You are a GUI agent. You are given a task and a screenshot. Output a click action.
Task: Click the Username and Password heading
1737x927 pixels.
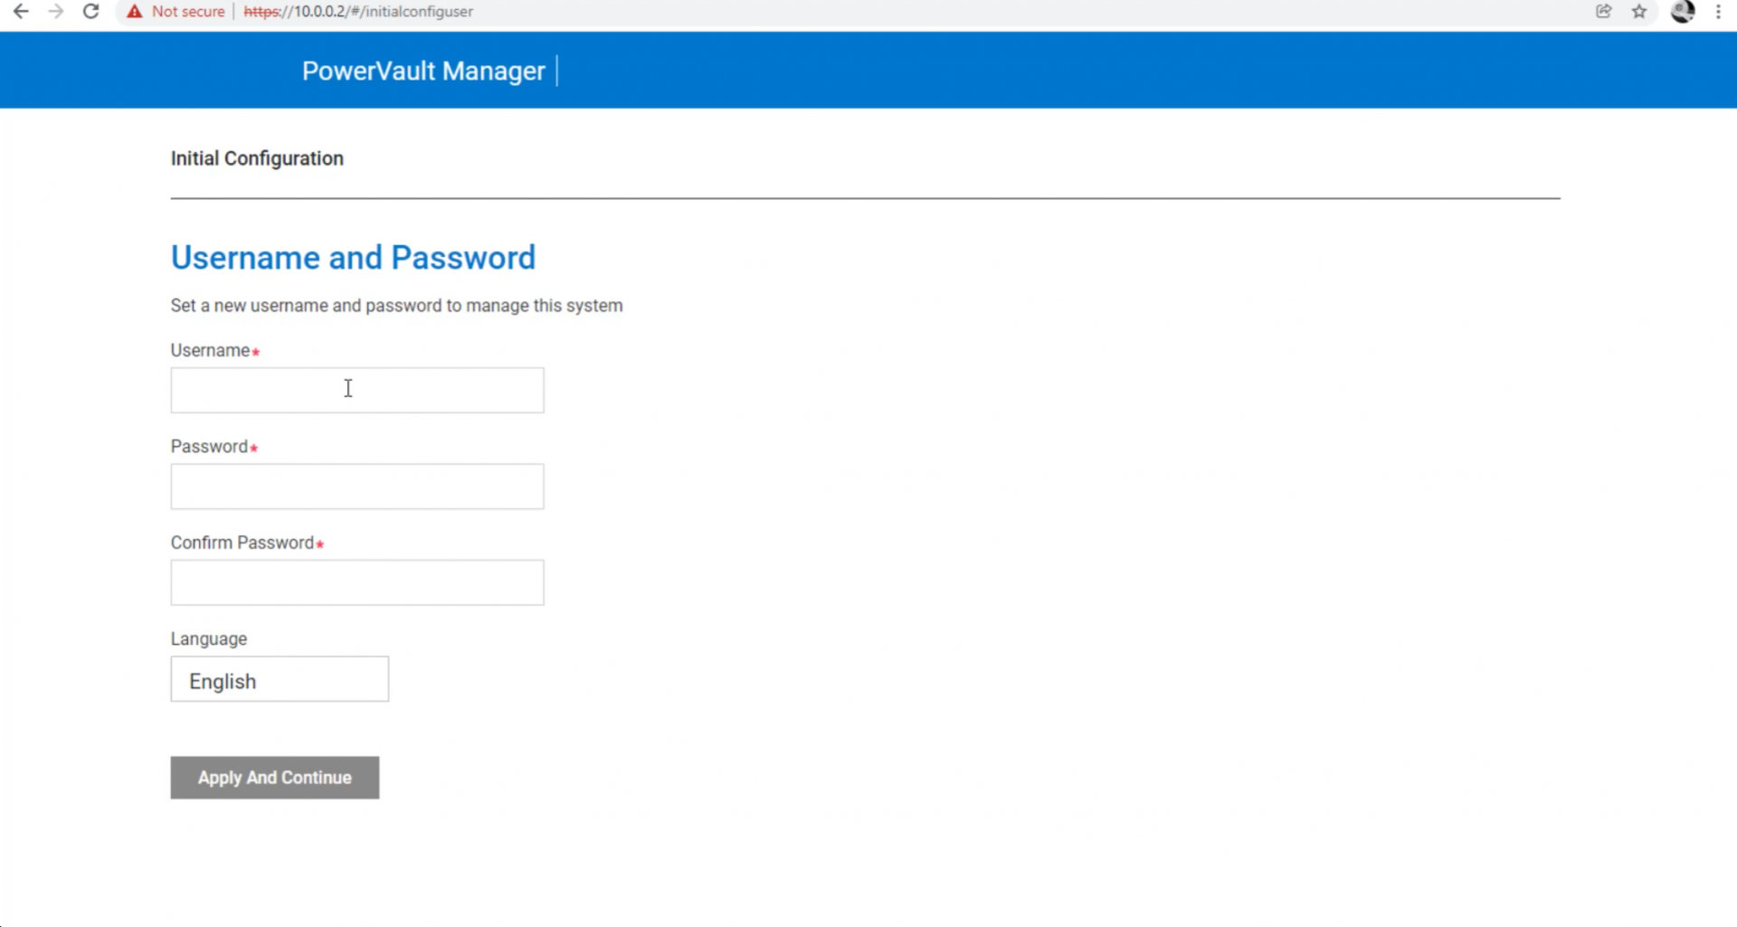coord(353,258)
